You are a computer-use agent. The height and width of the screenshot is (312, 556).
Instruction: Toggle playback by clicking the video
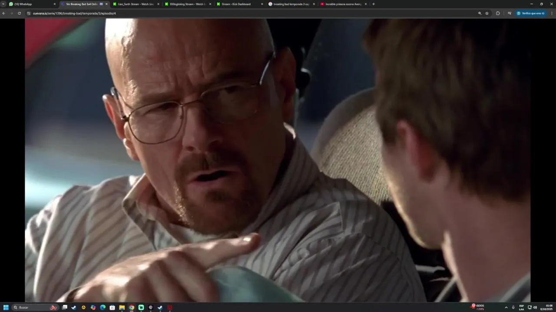coord(278,160)
